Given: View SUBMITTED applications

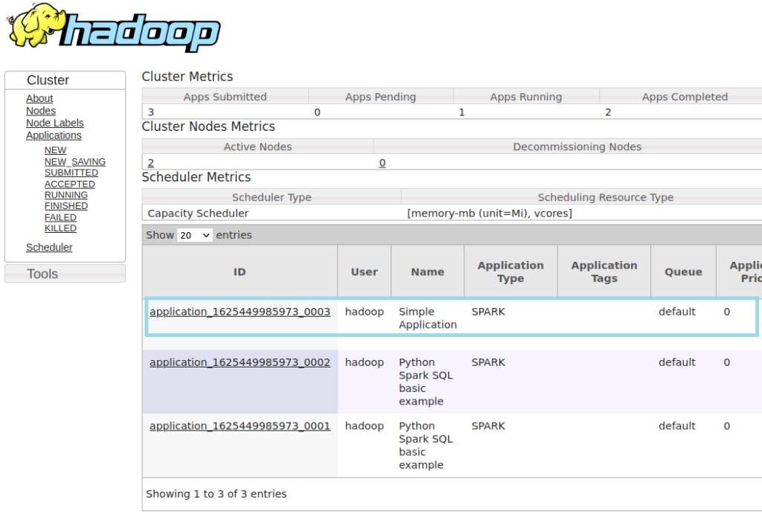Looking at the screenshot, I should [71, 173].
